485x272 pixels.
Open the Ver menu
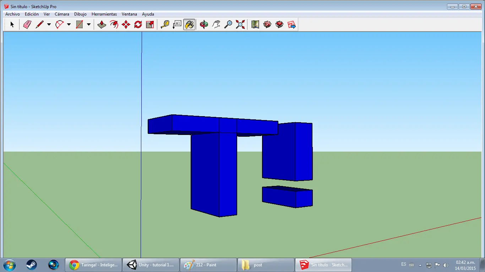(x=47, y=14)
